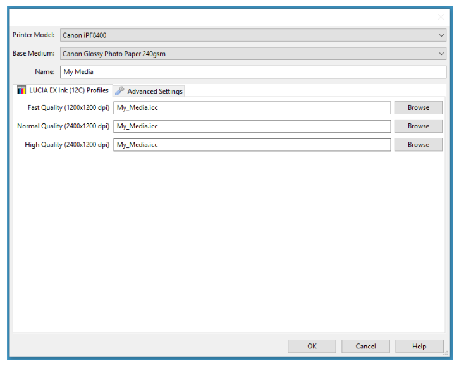Click the ink color bars icon on Profiles tab
Viewport: 459px width, 368px height.
21,90
